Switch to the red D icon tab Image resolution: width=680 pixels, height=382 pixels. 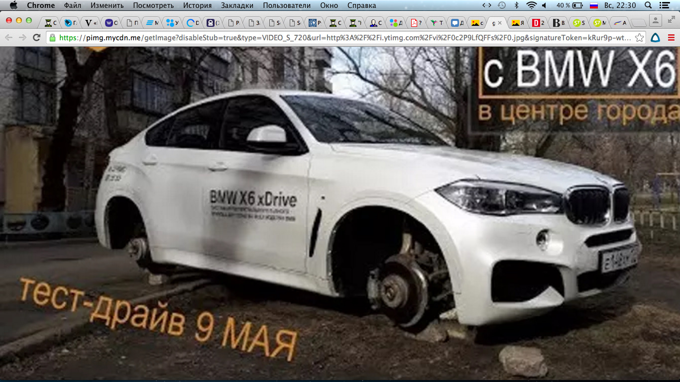point(537,23)
